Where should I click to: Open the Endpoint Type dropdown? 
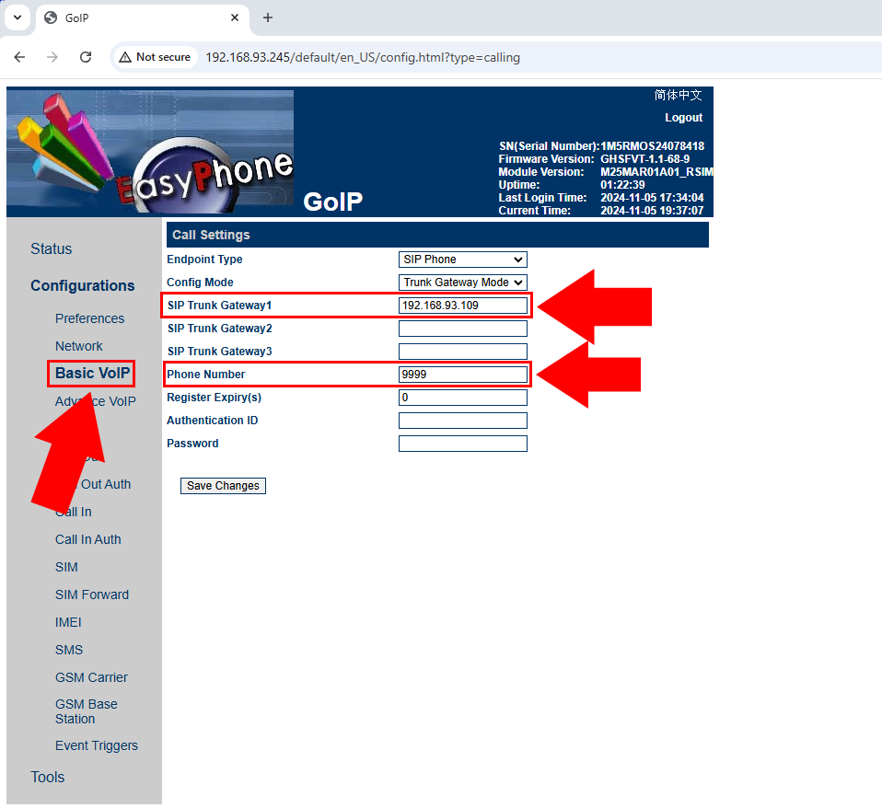[462, 260]
